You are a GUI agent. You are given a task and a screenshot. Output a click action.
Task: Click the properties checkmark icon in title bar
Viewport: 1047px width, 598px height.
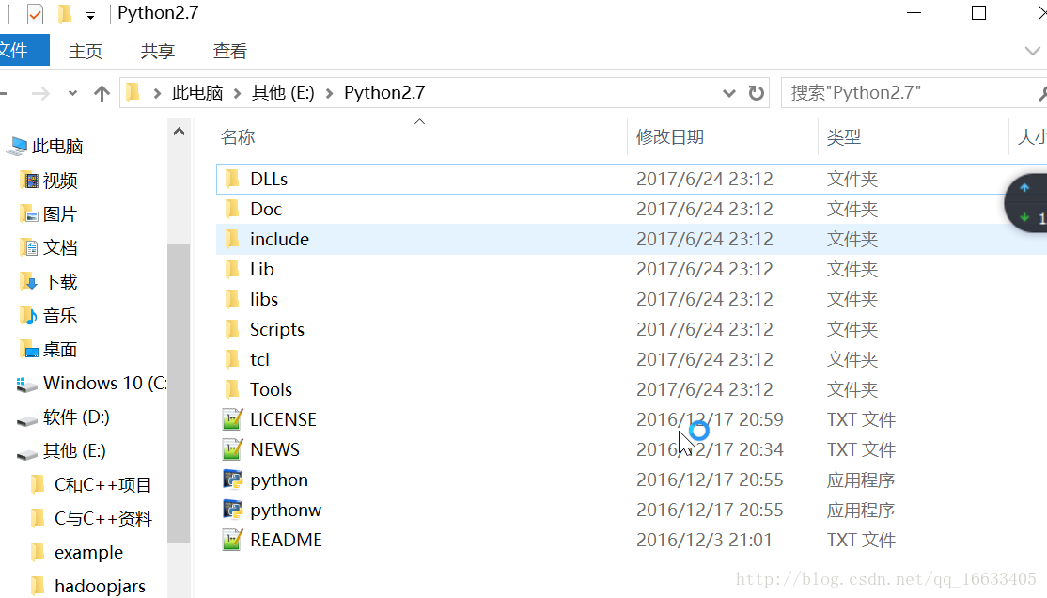coord(35,13)
